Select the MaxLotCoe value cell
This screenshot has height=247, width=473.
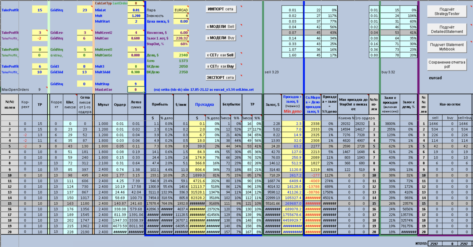pos(136,90)
